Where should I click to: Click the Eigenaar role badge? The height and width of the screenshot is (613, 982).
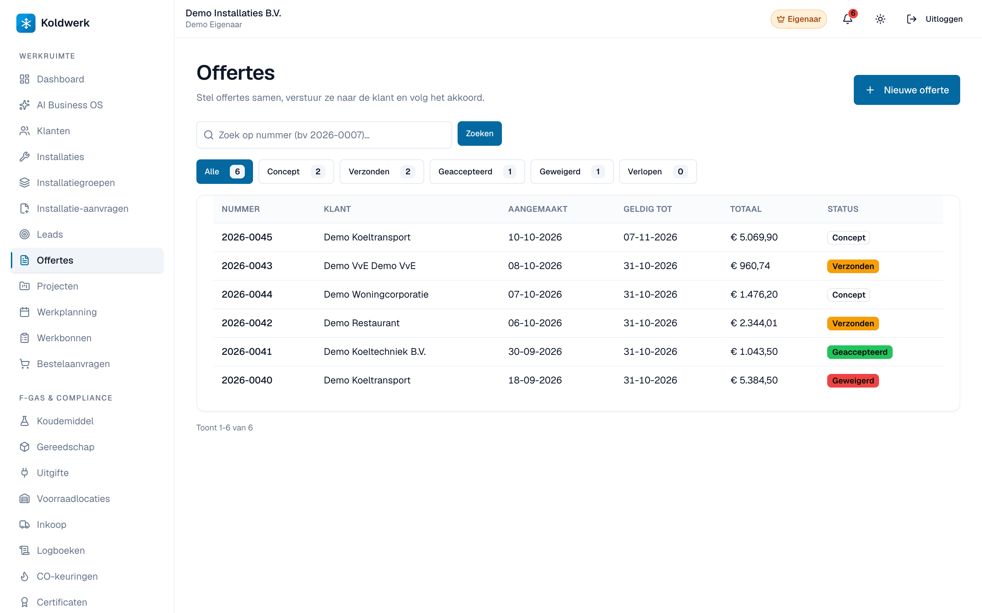point(798,19)
